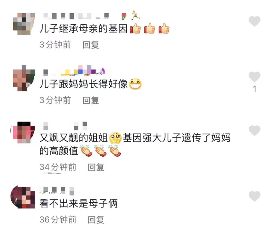
Task: Like the 又飒又靓的姐姐 comment
Action: pyautogui.click(x=255, y=131)
